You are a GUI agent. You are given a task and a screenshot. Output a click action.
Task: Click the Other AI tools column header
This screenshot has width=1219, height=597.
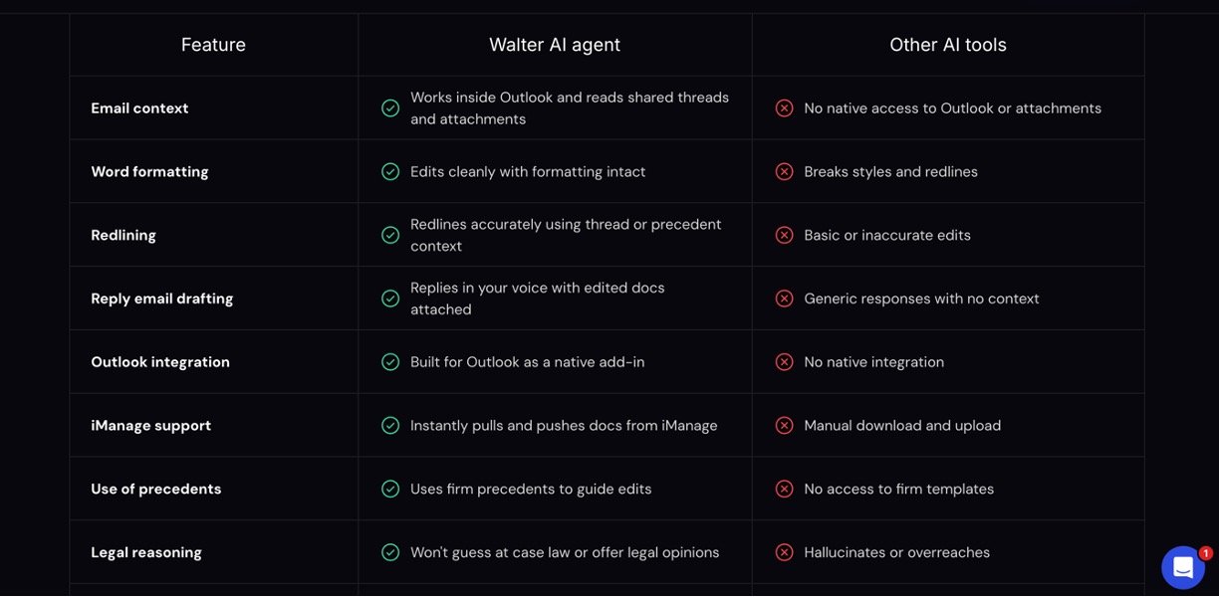(947, 45)
